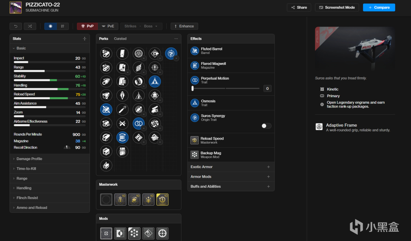Select the crossed-bullets Ricochet Rounds perk
The height and width of the screenshot is (241, 411).
[122, 123]
